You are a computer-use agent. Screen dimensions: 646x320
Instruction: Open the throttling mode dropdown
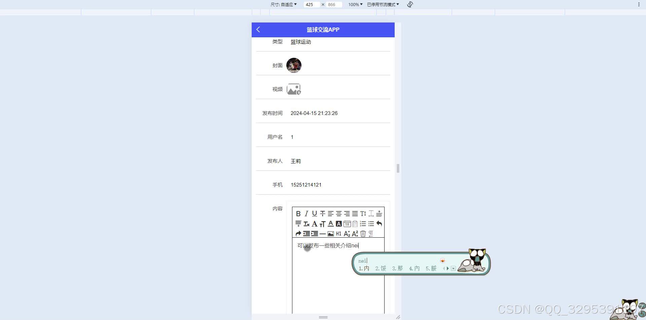(383, 4)
